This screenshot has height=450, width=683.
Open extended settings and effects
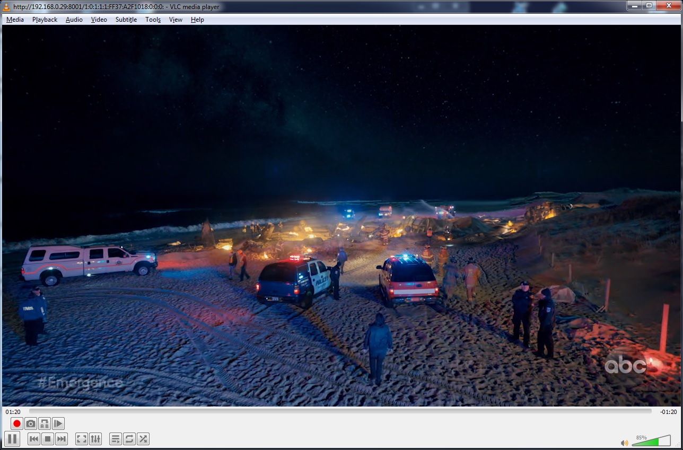(95, 439)
